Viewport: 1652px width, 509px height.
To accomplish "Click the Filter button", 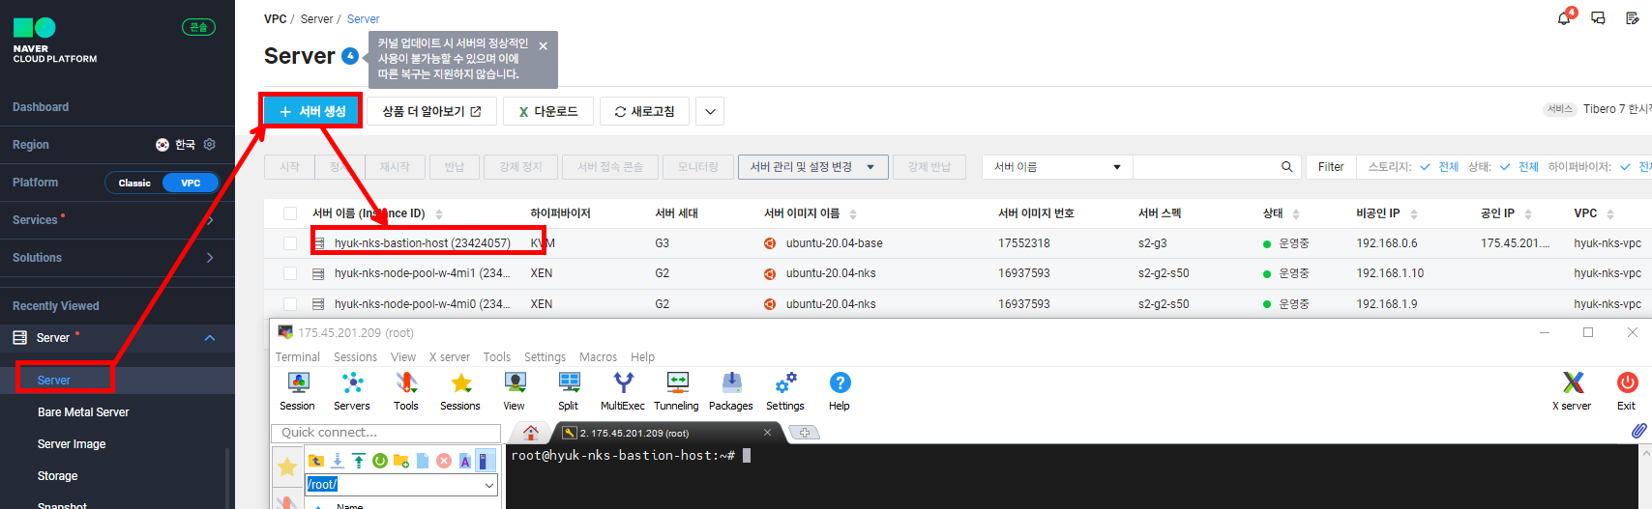I will click(x=1331, y=167).
